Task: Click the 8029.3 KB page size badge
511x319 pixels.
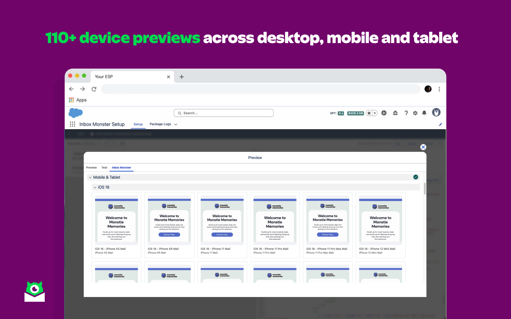Action: click(x=355, y=113)
